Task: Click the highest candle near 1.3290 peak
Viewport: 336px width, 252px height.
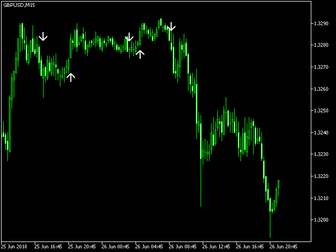Action: click(161, 22)
